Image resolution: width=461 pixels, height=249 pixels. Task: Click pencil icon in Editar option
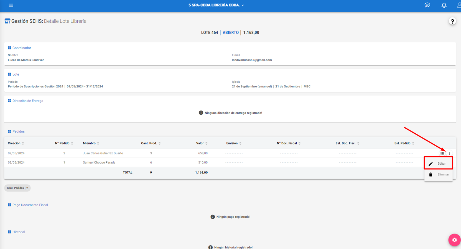431,164
